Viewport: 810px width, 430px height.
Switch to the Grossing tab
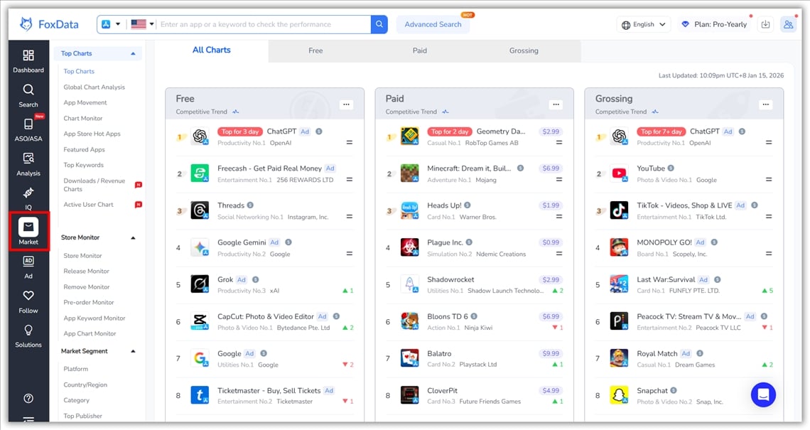point(524,50)
